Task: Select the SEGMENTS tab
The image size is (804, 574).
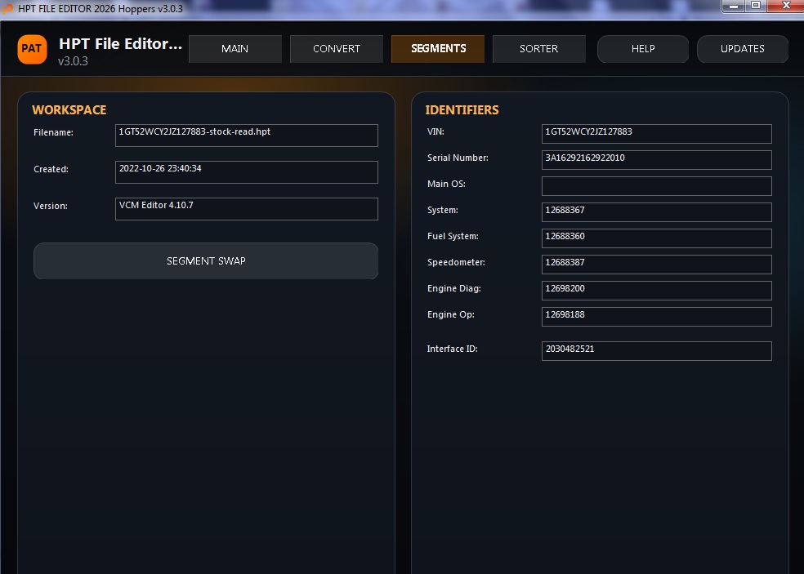Action: click(x=438, y=49)
